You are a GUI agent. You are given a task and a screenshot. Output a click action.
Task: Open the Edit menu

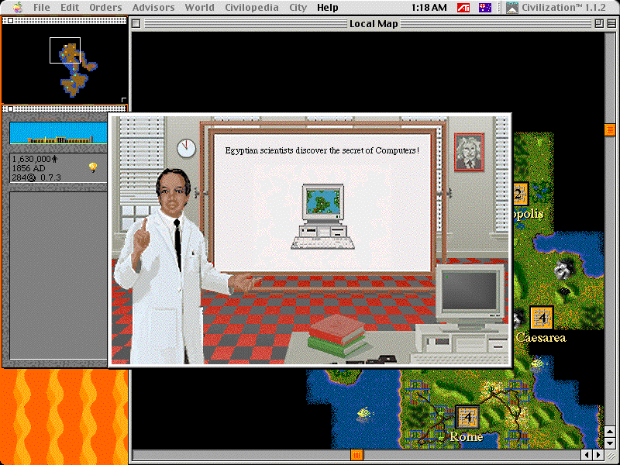[70, 7]
